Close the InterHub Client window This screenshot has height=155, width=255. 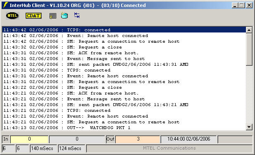click(249, 5)
